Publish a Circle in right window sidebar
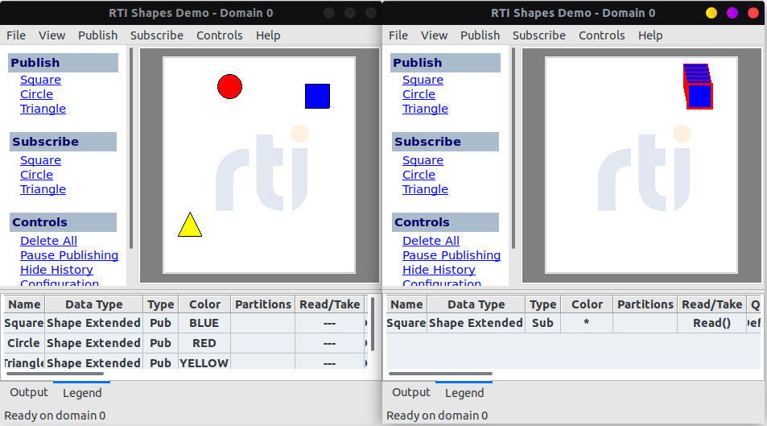The width and height of the screenshot is (767, 426). pyautogui.click(x=419, y=94)
